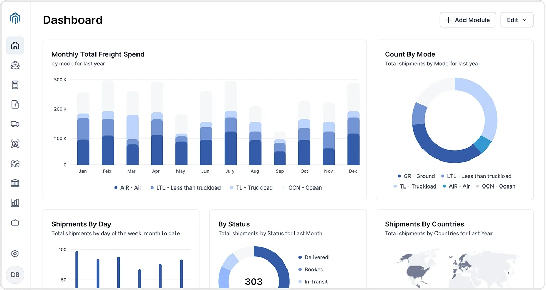Image resolution: width=546 pixels, height=290 pixels.
Task: Click the Shipments By Day title
Action: point(81,224)
